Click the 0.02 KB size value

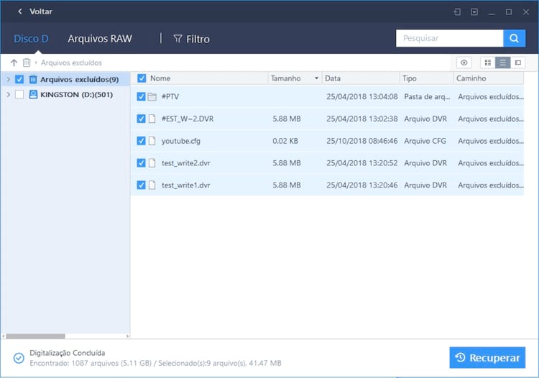pyautogui.click(x=285, y=141)
